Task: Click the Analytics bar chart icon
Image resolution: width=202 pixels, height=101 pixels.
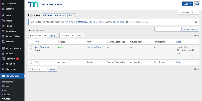Action: point(3,64)
